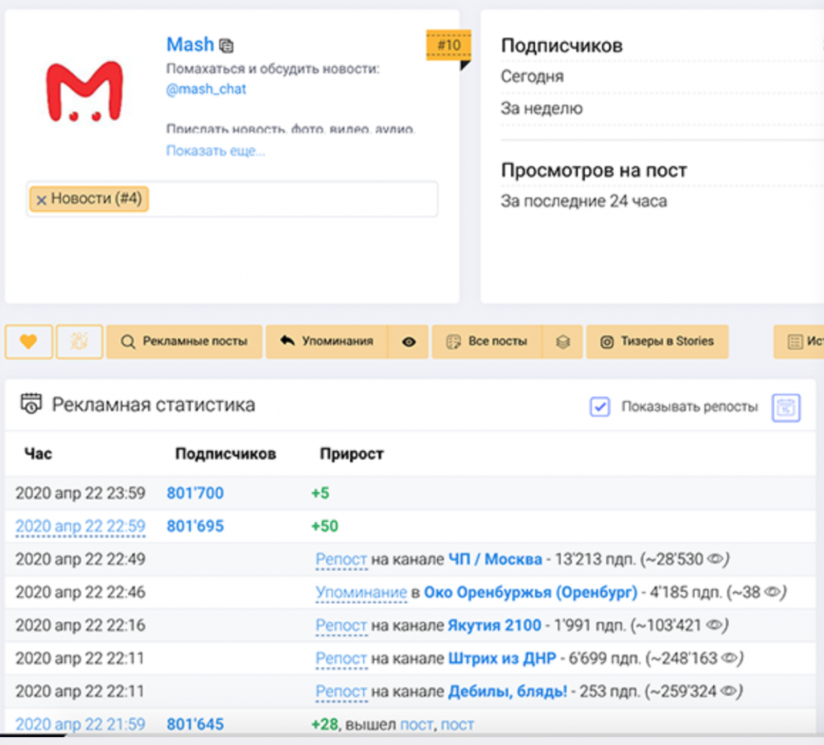824x745 pixels.
Task: Click the 2020 апр 22 23:59 timestamp
Action: click(x=80, y=493)
